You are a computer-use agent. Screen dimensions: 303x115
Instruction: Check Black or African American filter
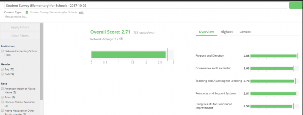(x=2, y=102)
